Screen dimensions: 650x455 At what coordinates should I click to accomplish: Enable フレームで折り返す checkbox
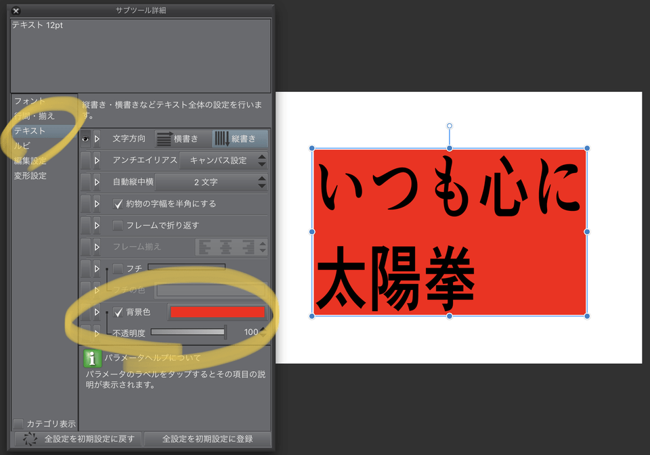(x=118, y=225)
